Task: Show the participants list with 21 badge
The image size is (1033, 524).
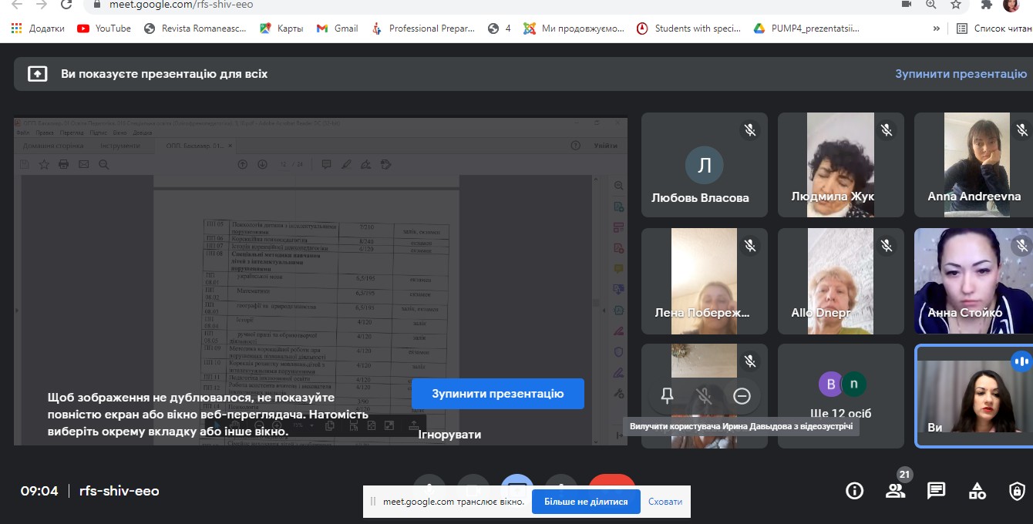Action: coord(895,491)
